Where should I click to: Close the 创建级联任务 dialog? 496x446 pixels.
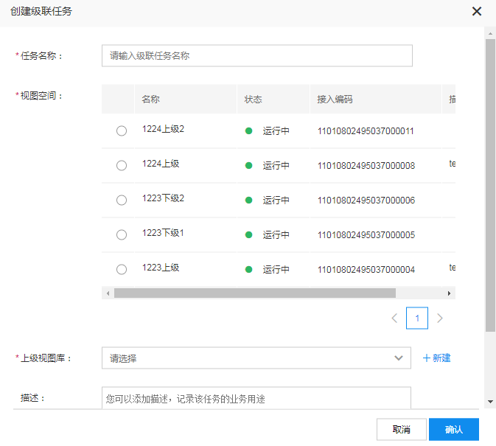(x=477, y=11)
